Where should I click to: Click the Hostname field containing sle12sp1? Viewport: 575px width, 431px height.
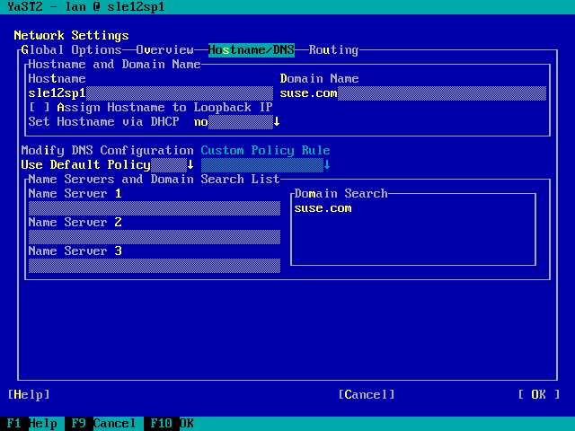[150, 93]
